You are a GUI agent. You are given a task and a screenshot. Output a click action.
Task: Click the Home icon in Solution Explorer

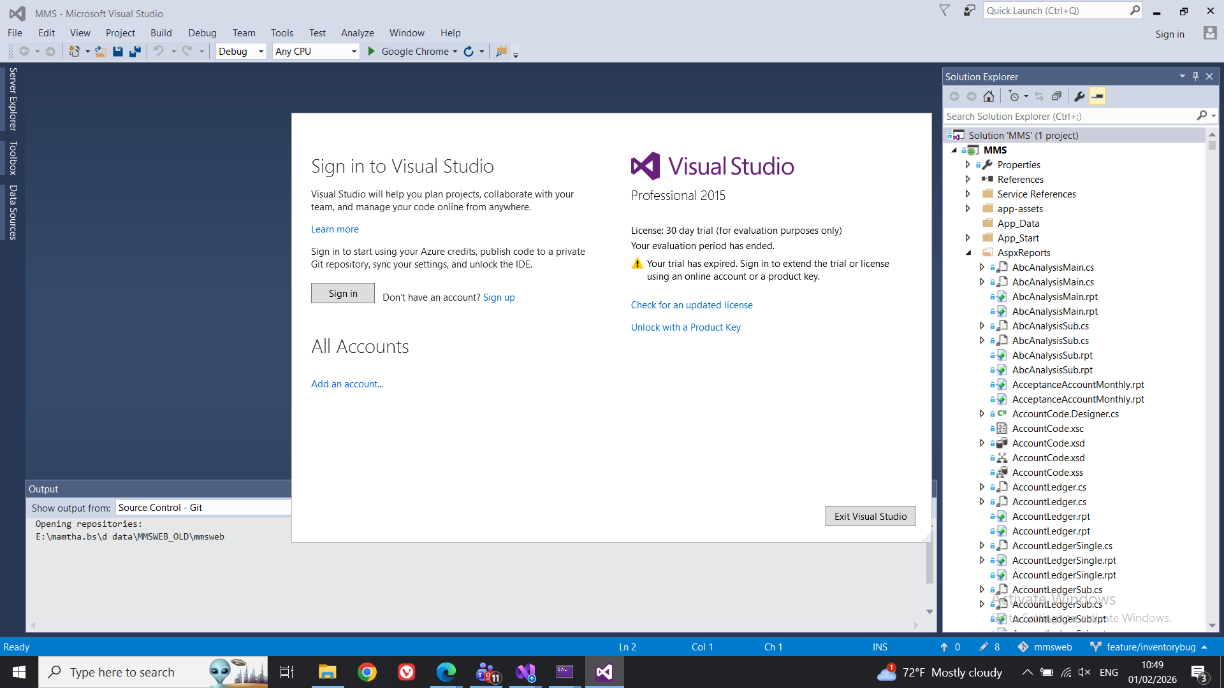989,96
